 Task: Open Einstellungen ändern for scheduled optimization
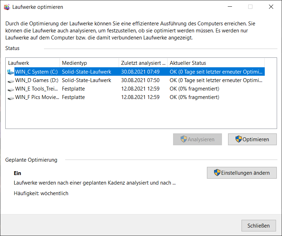[242, 173]
